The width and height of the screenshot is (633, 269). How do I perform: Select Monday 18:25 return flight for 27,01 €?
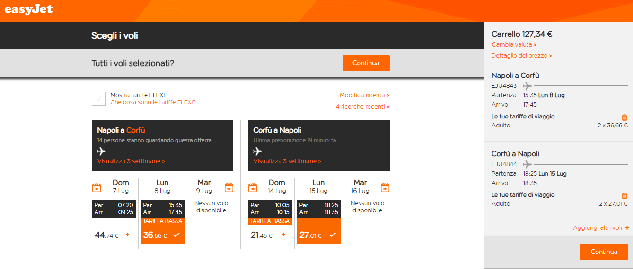319,222
